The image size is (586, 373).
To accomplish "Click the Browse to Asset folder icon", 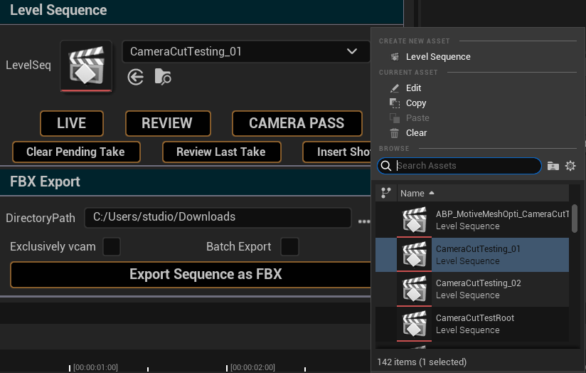I will click(x=163, y=77).
